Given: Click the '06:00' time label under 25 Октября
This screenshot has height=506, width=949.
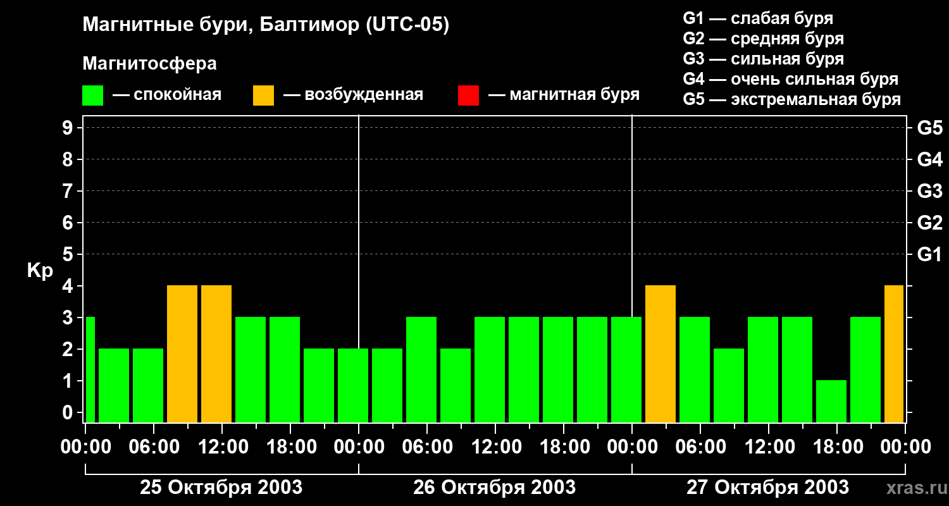Looking at the screenshot, I should click(x=153, y=447).
